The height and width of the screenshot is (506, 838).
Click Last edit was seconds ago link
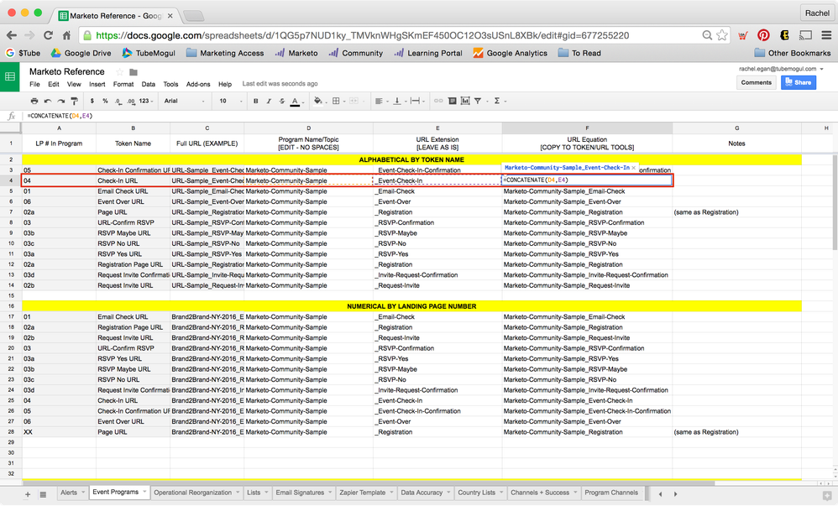pyautogui.click(x=280, y=84)
